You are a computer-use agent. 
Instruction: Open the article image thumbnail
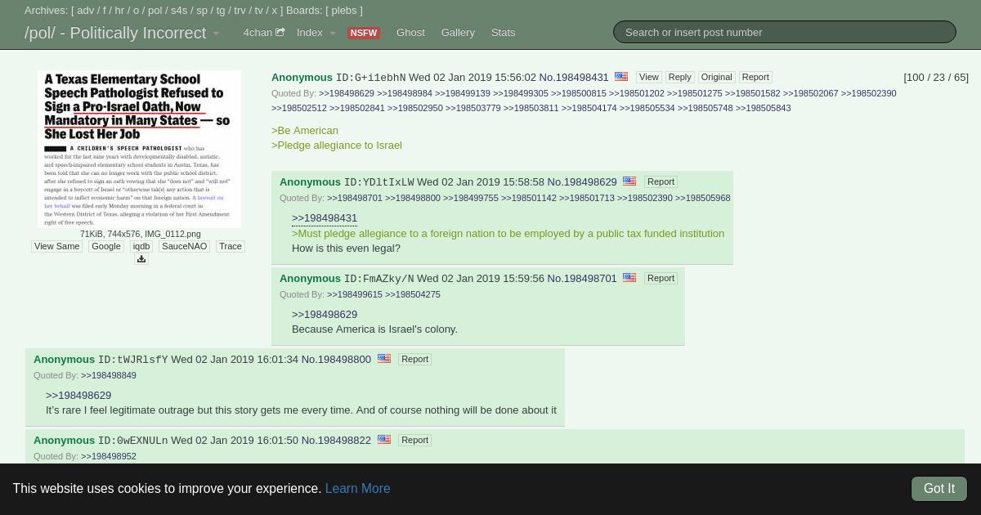(139, 149)
